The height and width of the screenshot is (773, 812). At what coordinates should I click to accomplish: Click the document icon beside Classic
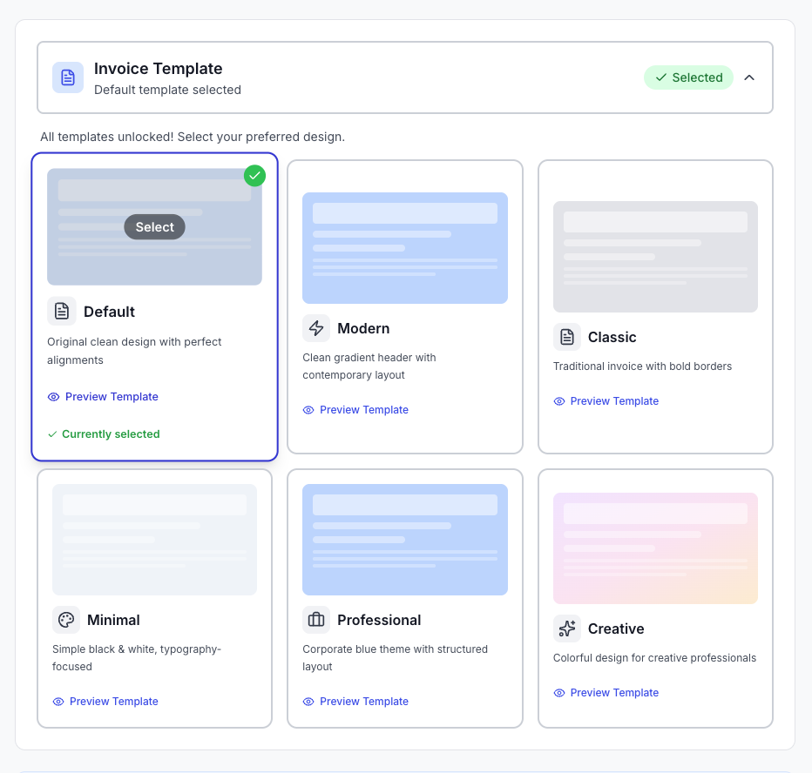click(x=566, y=337)
